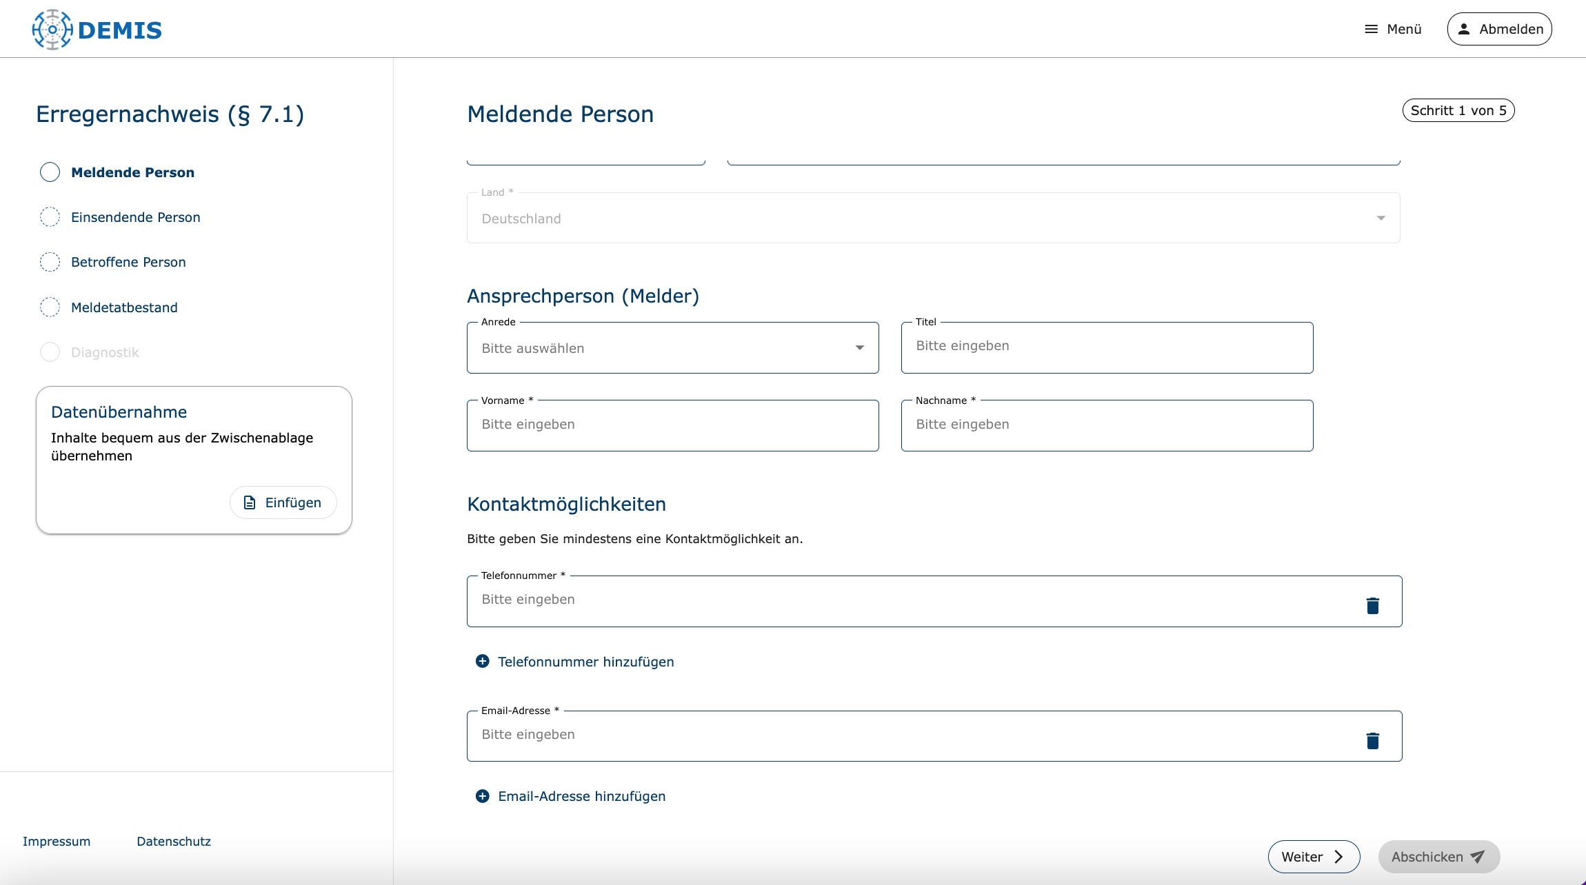Viewport: 1586px width, 885px height.
Task: Click plus icon for Telefonnummer hinzufügen
Action: (x=483, y=661)
